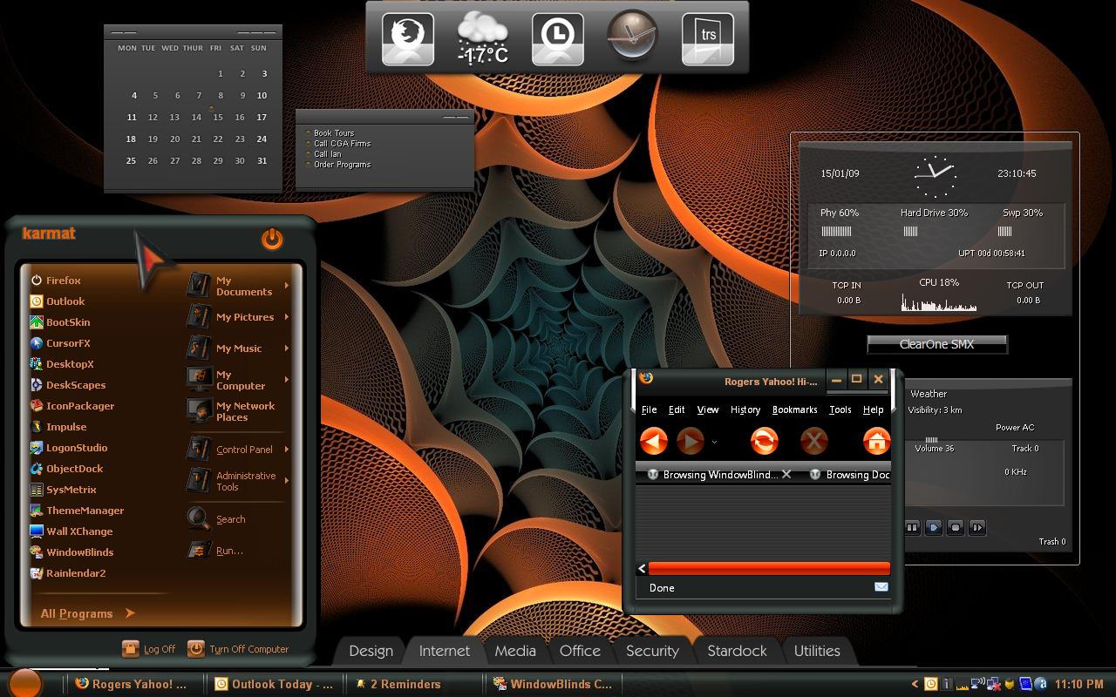Expand My Pictures submenu
Screen dimensions: 1116x697
point(286,317)
